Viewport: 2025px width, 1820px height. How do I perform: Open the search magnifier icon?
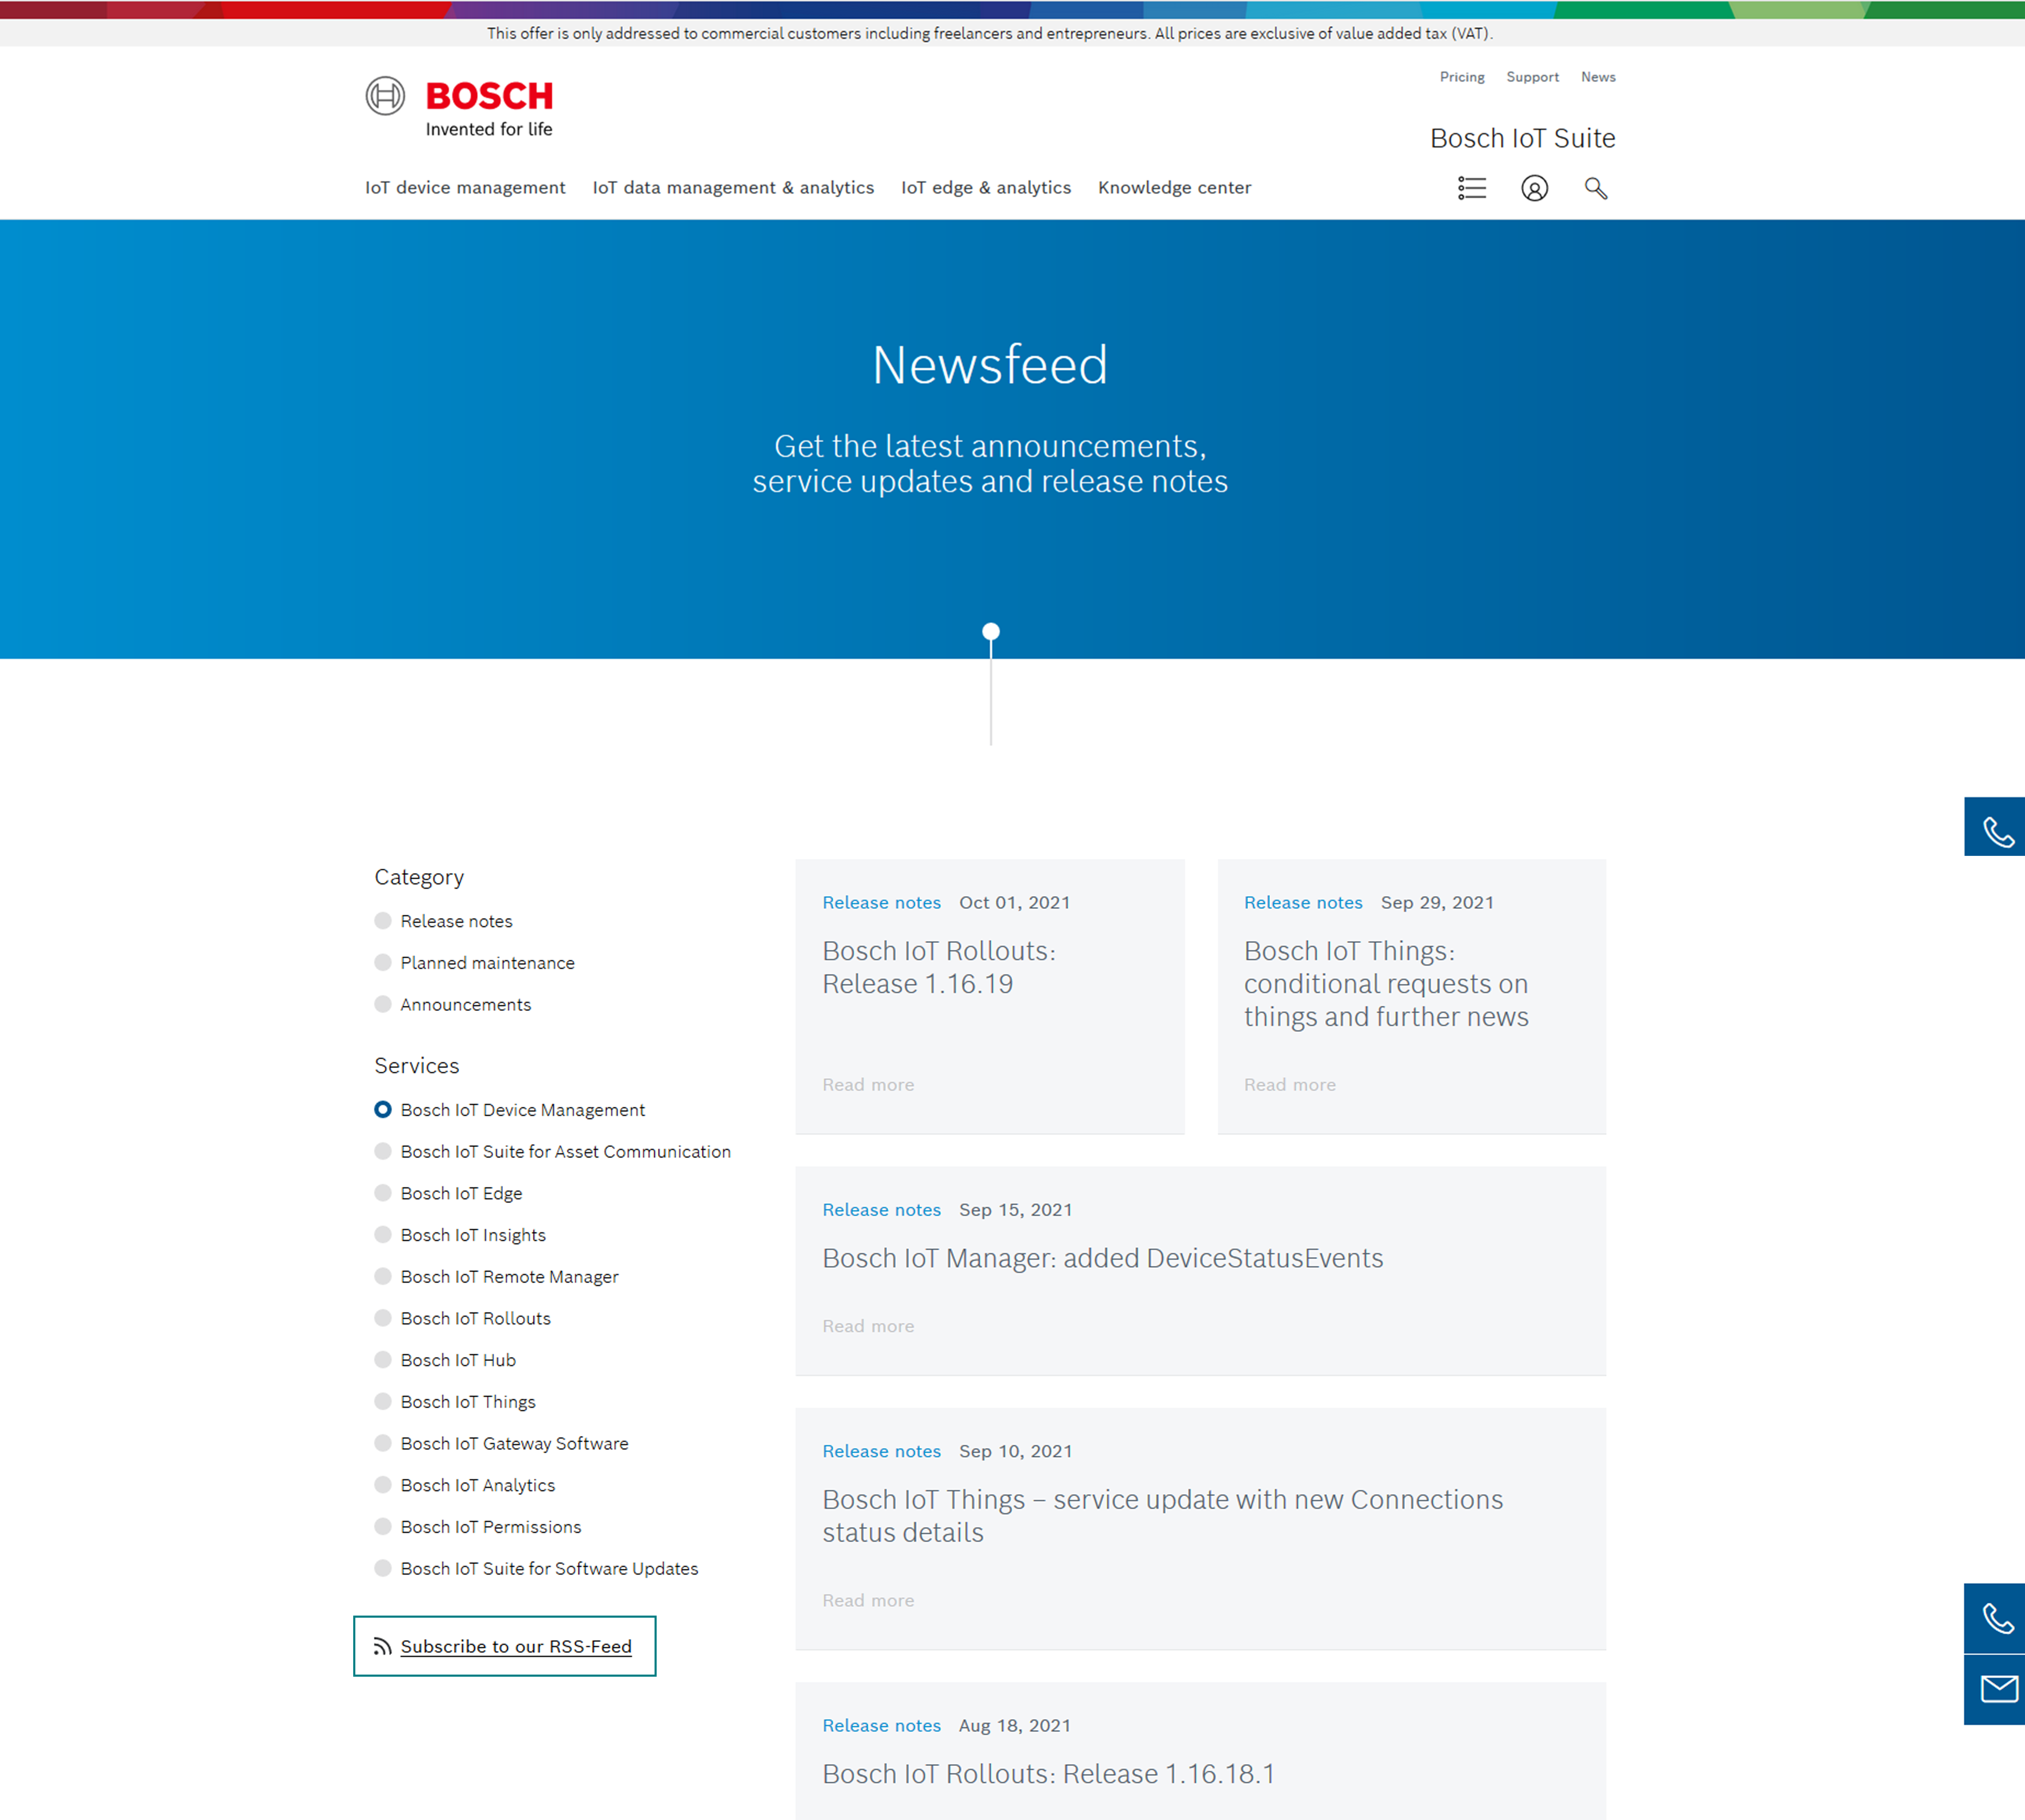[x=1596, y=188]
